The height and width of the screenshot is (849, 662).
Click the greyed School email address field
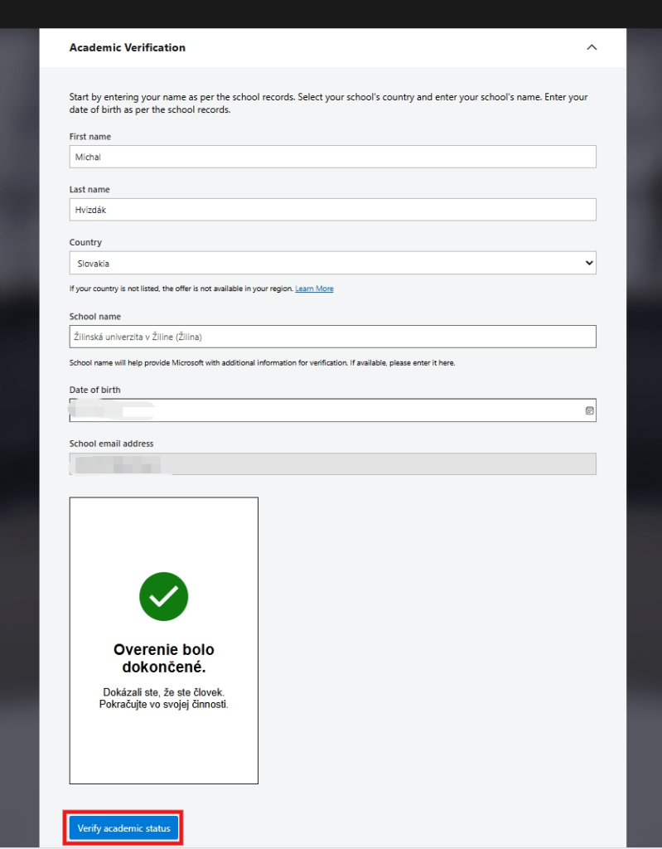332,463
